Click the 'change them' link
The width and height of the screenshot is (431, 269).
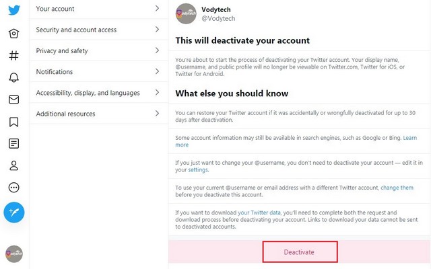[397, 188]
